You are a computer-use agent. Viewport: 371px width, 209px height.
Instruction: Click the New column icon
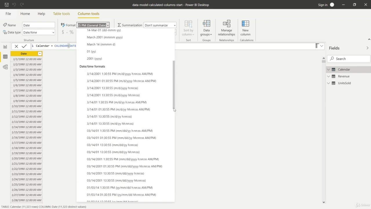click(245, 24)
